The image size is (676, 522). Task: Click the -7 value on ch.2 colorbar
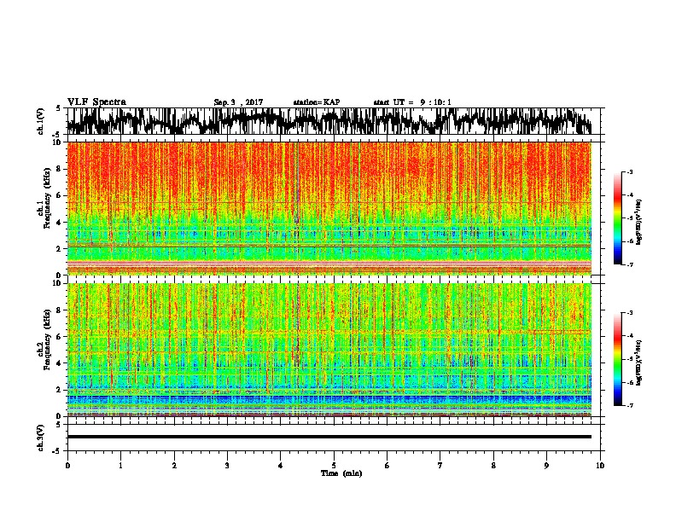pos(630,405)
